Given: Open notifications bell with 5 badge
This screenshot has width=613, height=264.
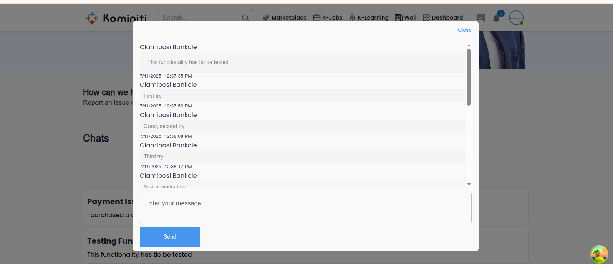Looking at the screenshot, I should coord(496,18).
